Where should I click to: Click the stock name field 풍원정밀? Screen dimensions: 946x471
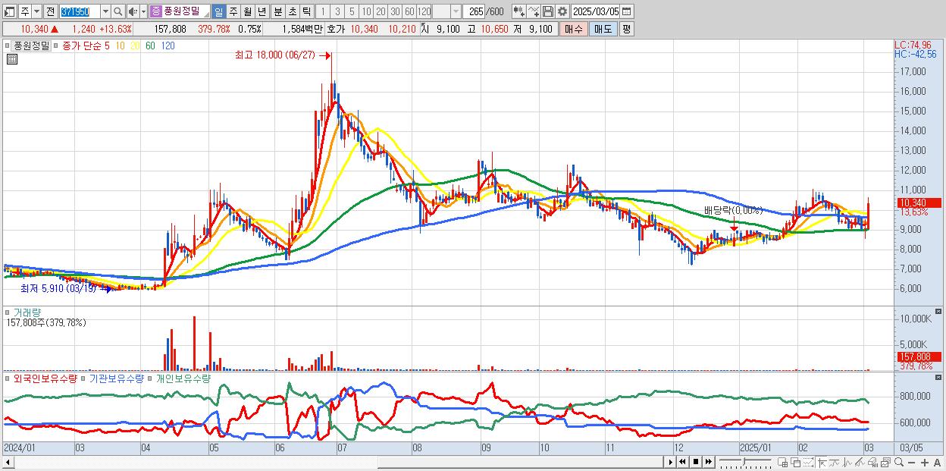[x=180, y=11]
